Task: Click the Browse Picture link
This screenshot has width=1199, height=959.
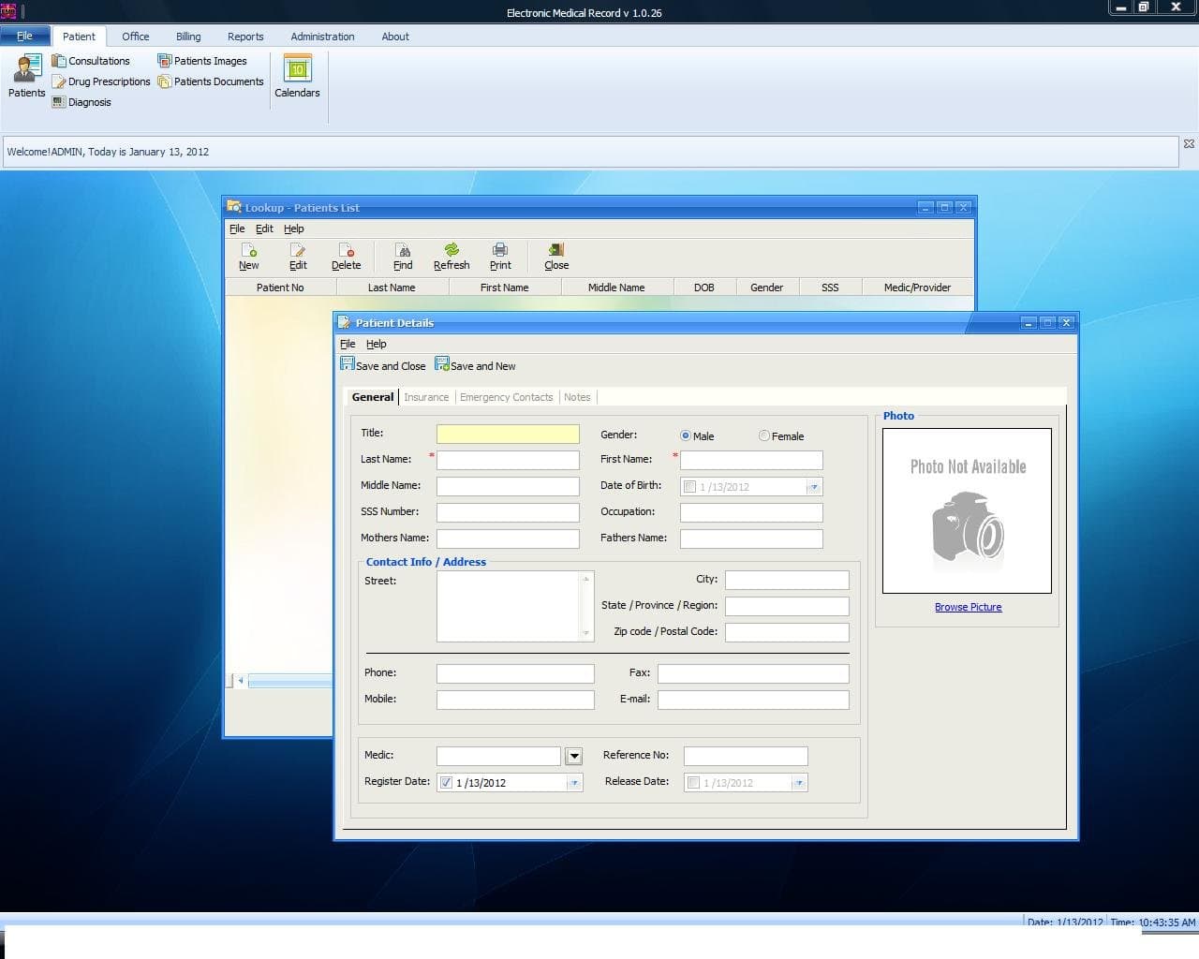Action: coord(968,607)
